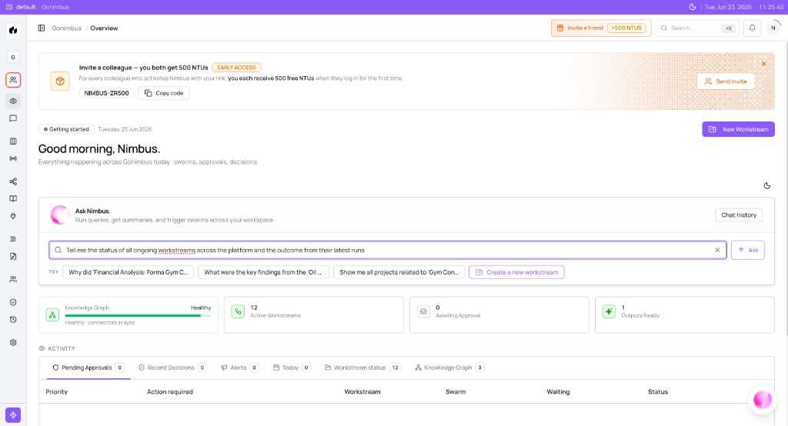Clear the Ask Nimbus query text

[717, 250]
